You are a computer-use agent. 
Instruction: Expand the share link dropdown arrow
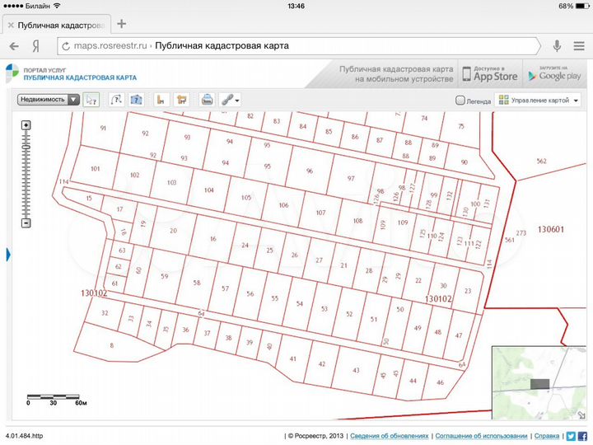tap(237, 101)
